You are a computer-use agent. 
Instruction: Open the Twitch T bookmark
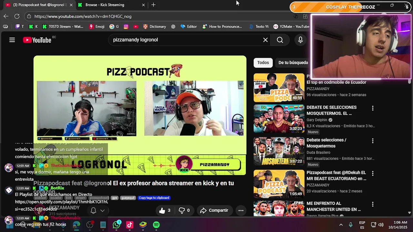19,26
